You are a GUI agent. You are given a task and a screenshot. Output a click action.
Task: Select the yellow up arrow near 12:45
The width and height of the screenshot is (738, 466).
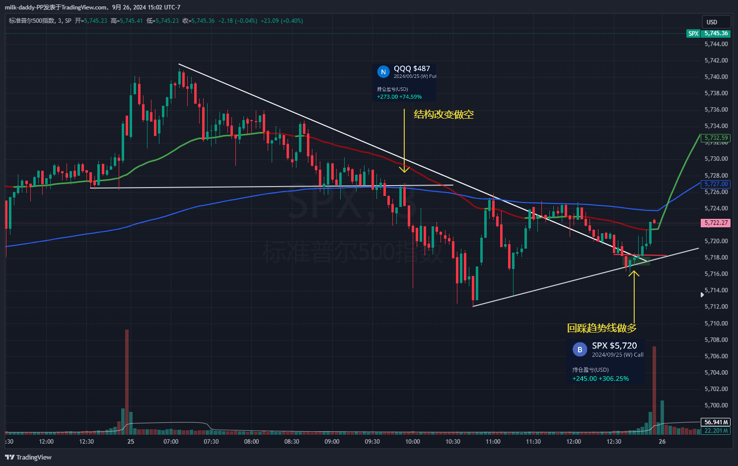(634, 296)
